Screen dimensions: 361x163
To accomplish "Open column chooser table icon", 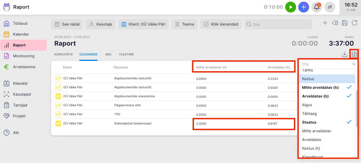I will pyautogui.click(x=354, y=54).
